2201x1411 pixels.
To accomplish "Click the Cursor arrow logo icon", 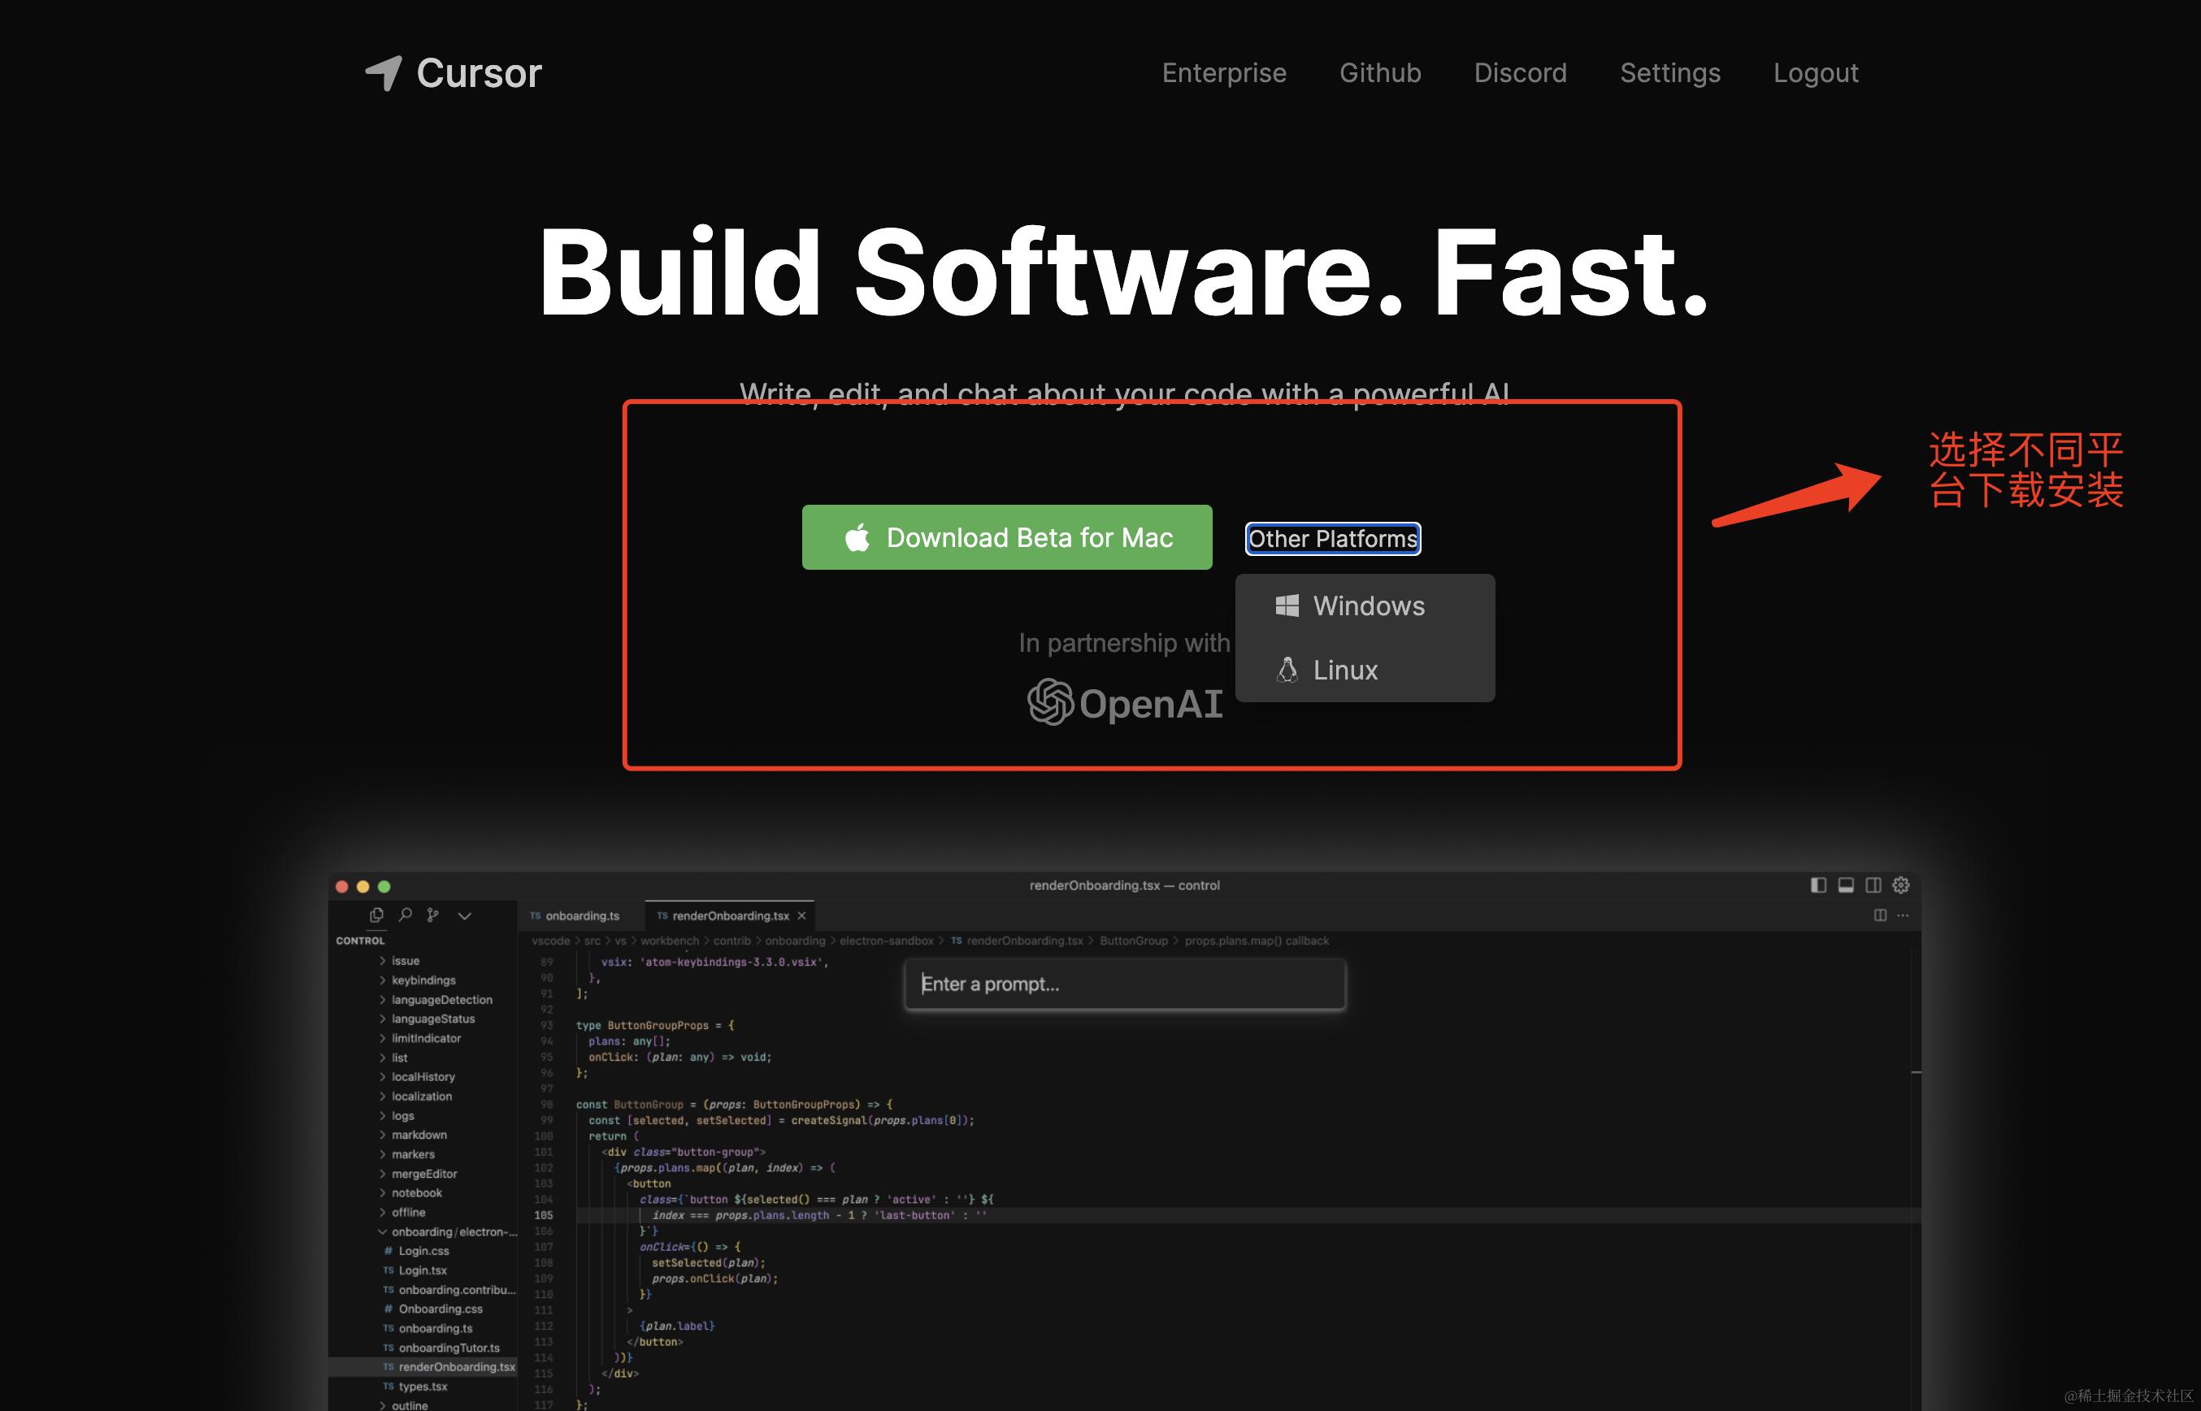I will click(384, 72).
